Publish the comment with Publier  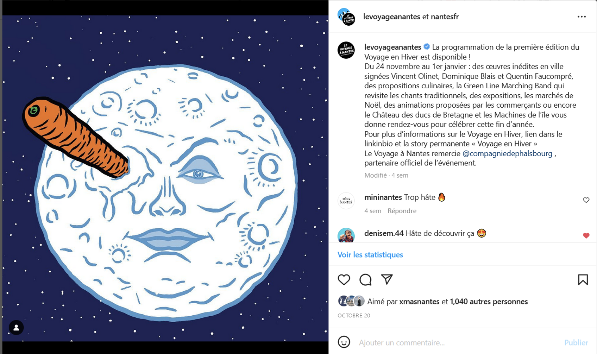click(x=576, y=342)
